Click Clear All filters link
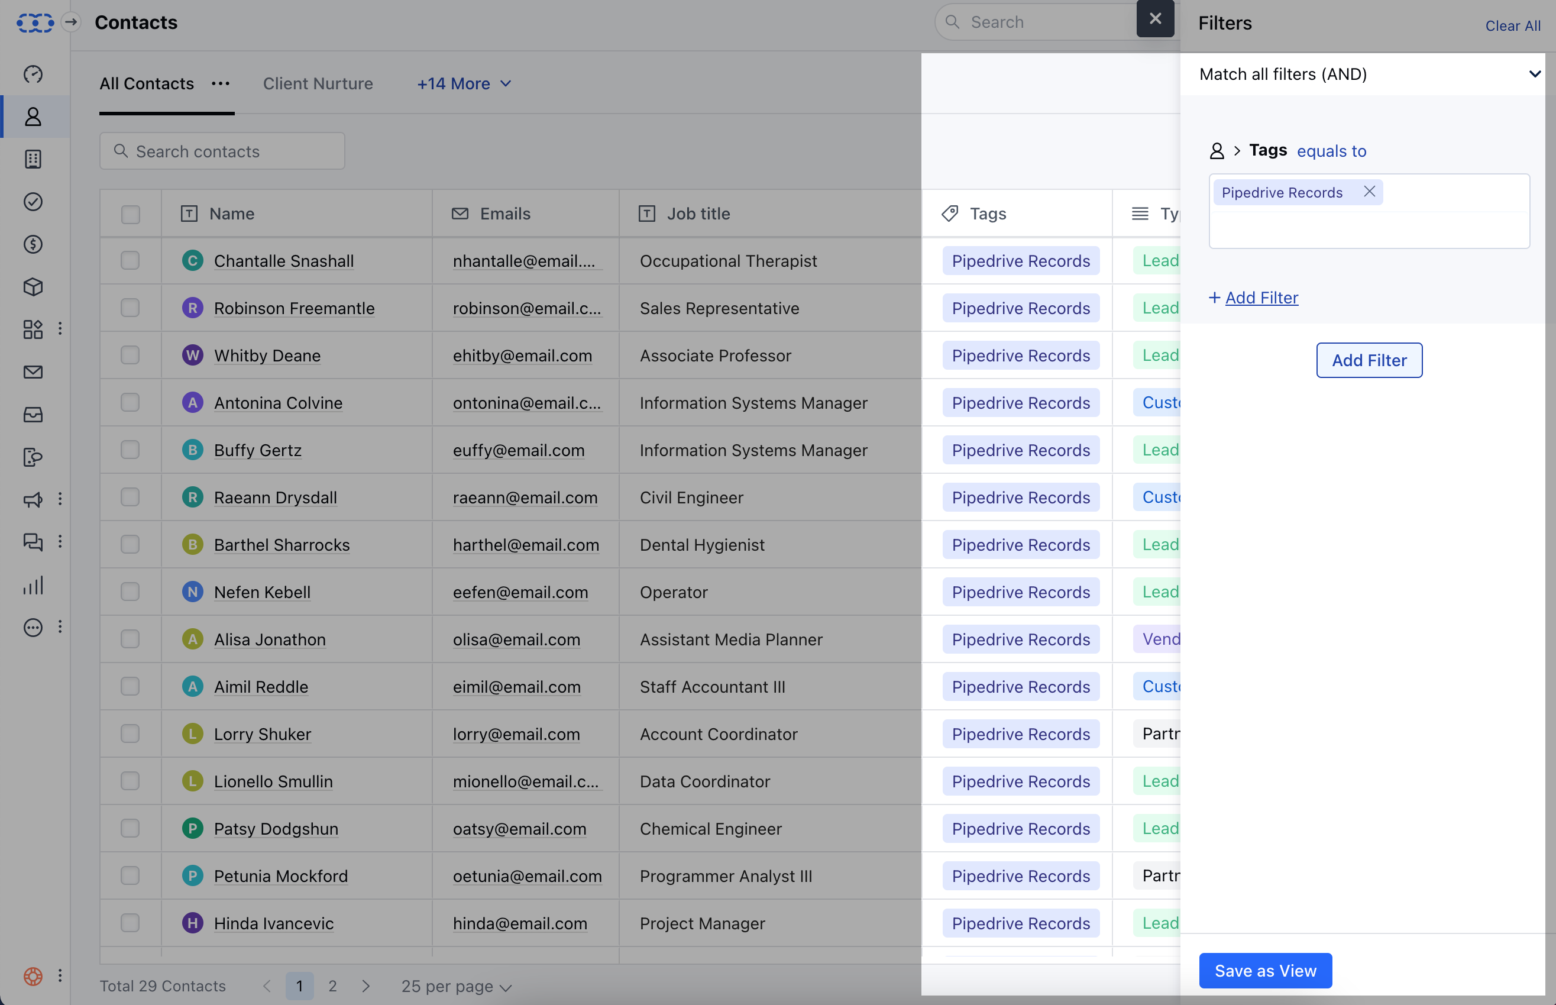 1512,25
